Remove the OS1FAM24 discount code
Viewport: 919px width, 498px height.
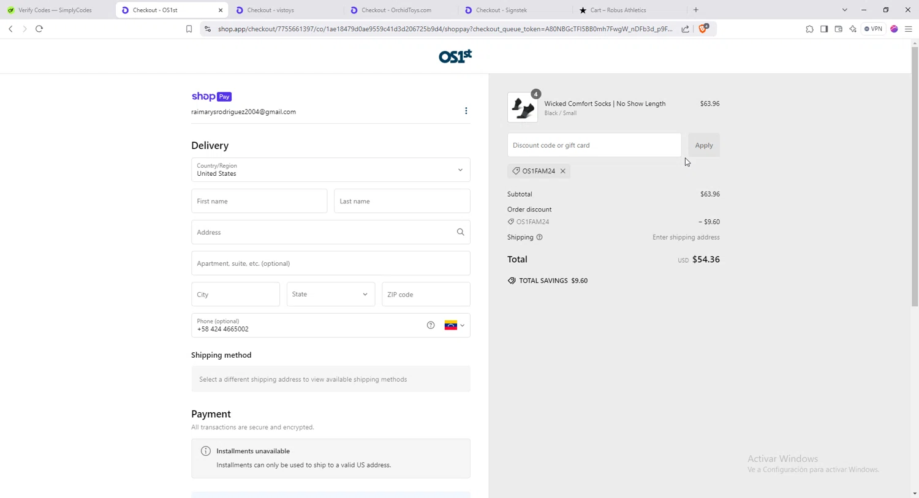coord(562,171)
